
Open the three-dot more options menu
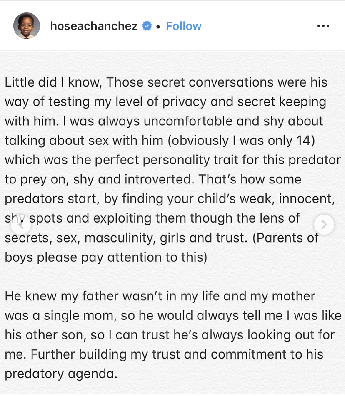tap(323, 26)
